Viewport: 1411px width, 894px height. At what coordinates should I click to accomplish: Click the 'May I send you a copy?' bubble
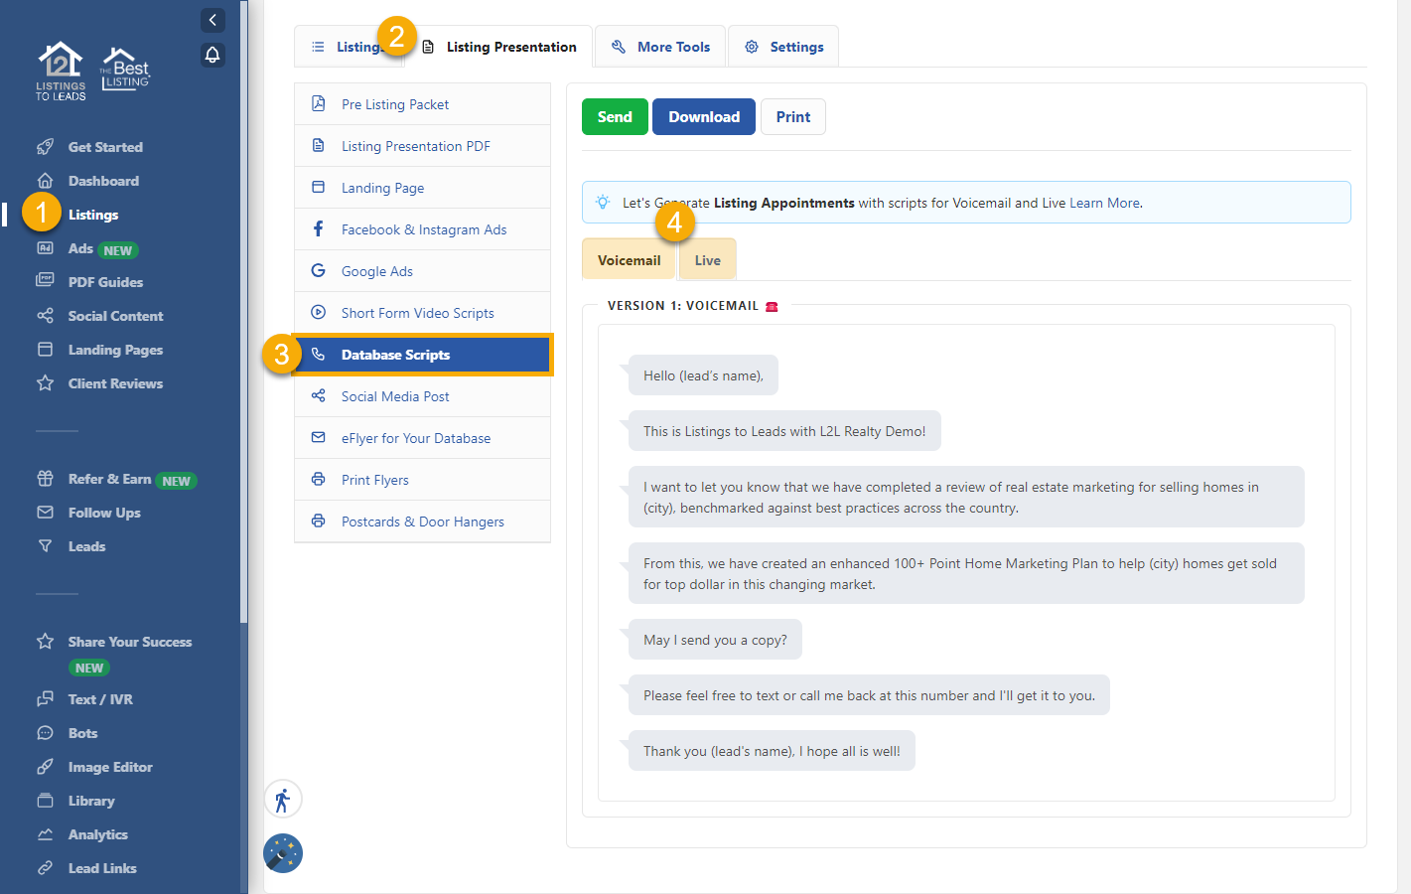coord(715,640)
